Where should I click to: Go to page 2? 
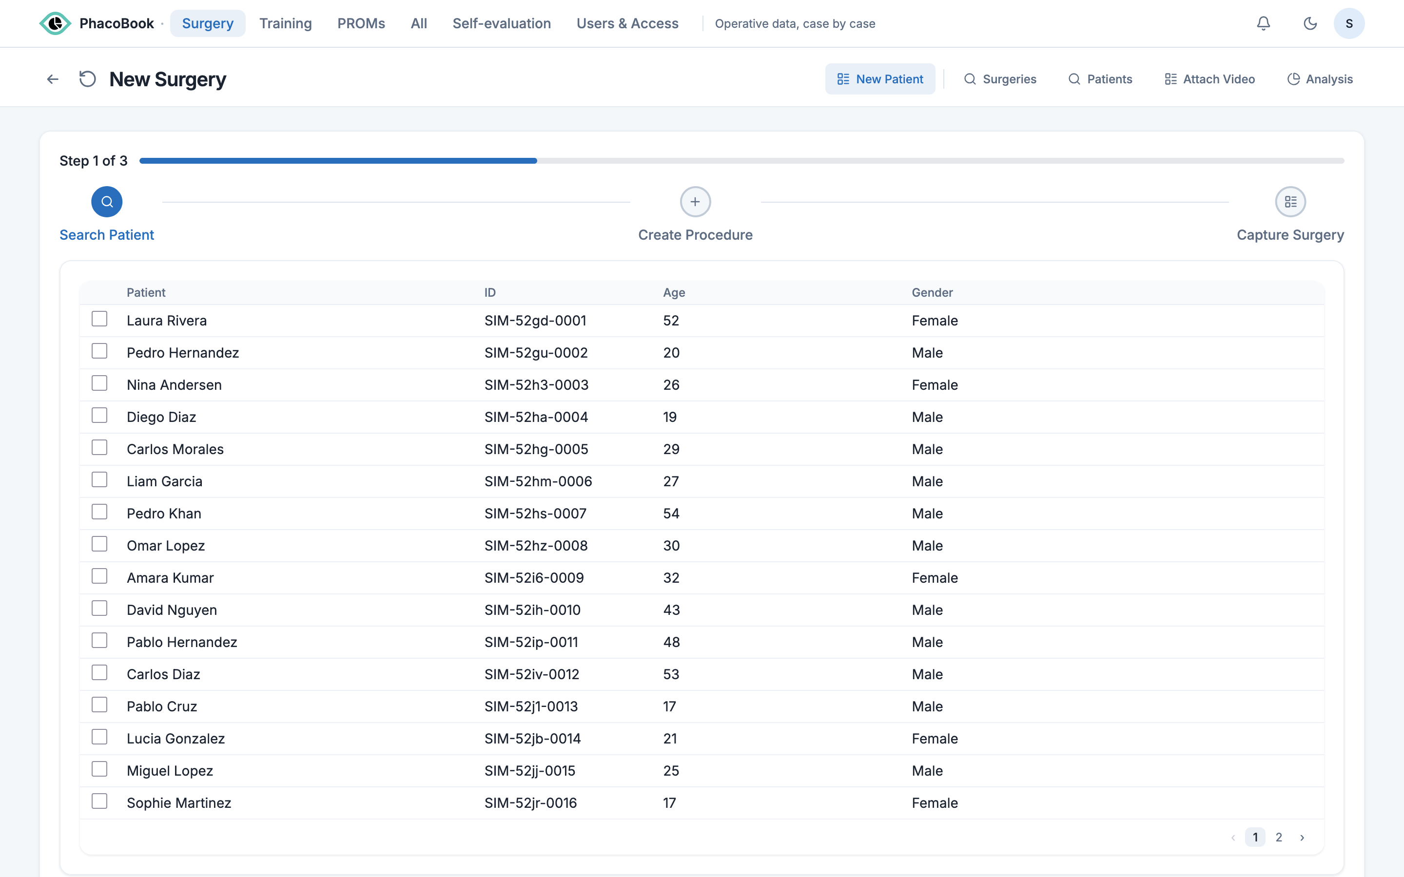coord(1279,838)
